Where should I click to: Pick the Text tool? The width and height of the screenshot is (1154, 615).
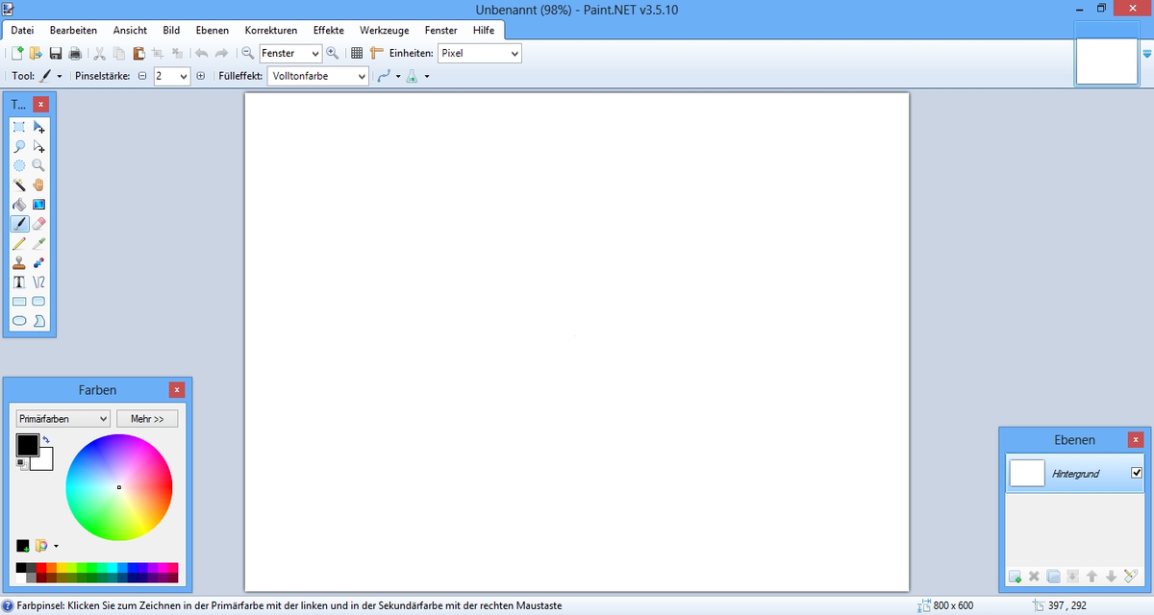click(x=19, y=282)
